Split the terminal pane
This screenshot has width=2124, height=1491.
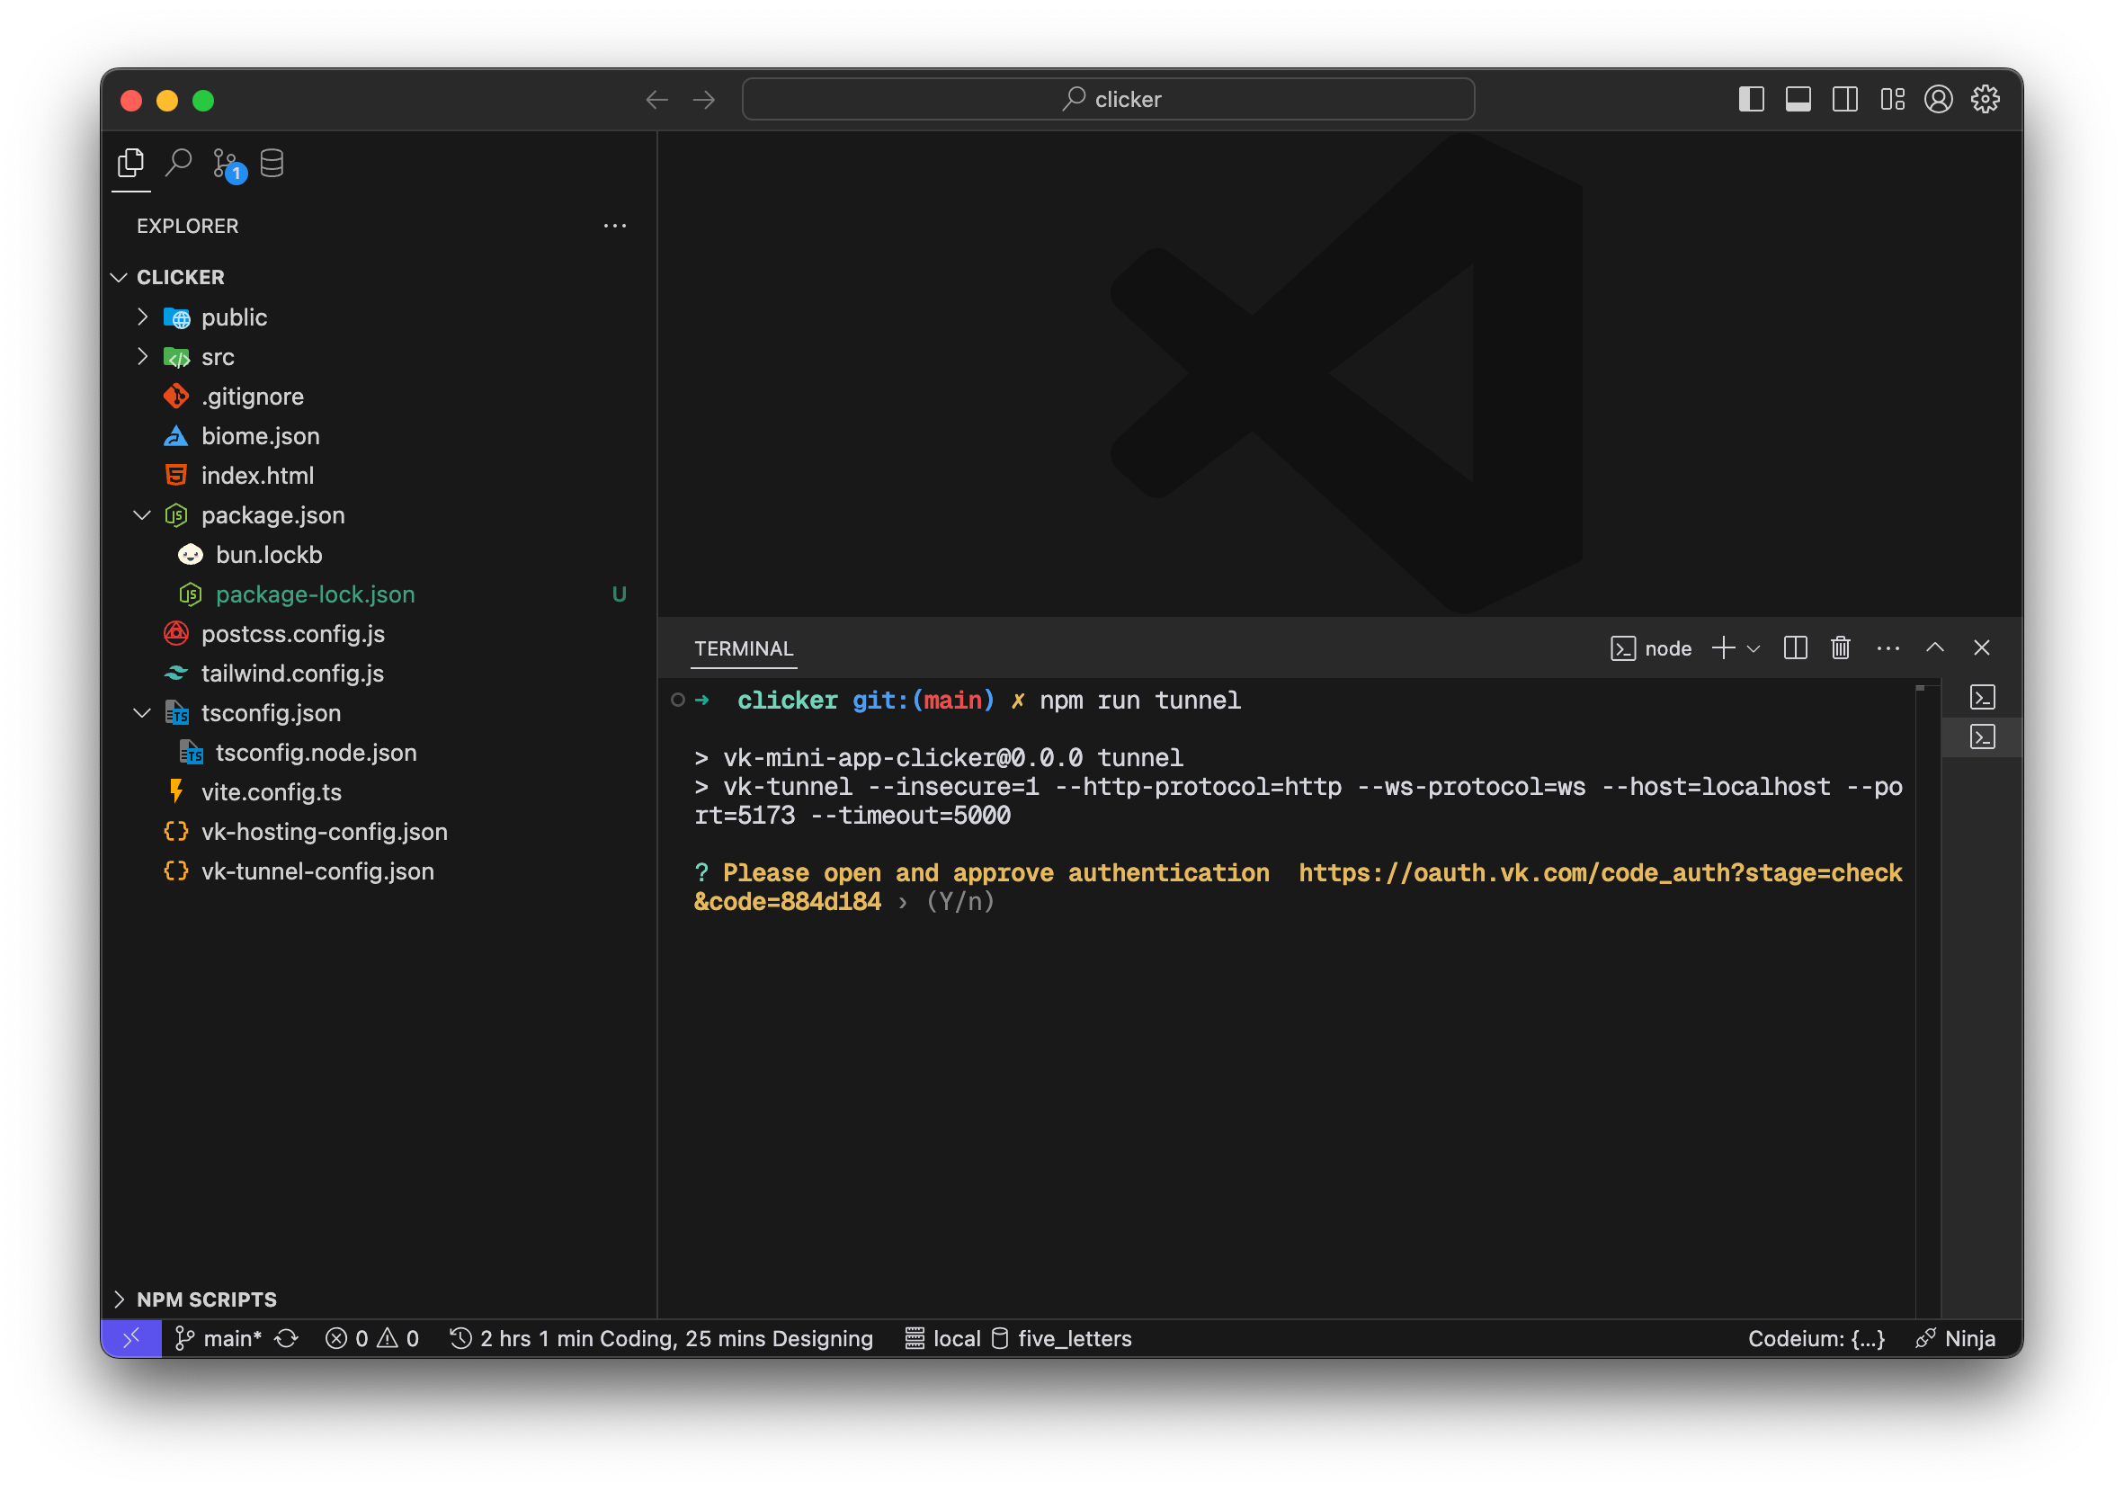coord(1795,648)
